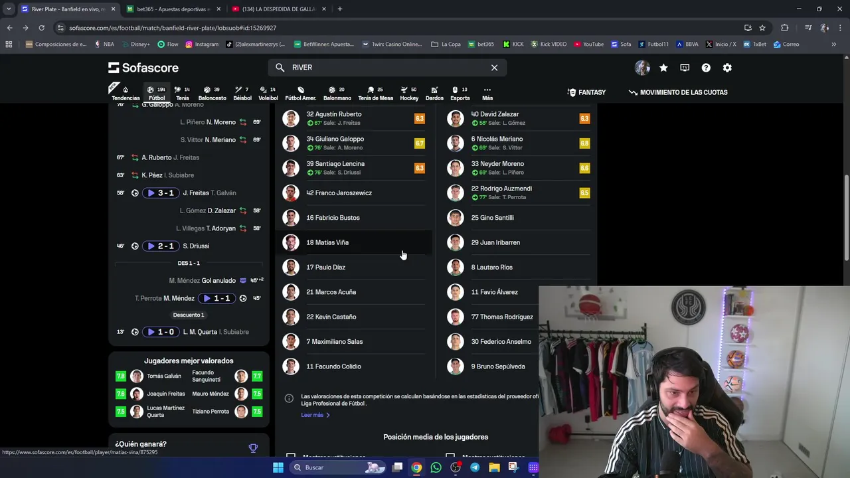Click 21 Marcos Acuña row

tap(354, 292)
